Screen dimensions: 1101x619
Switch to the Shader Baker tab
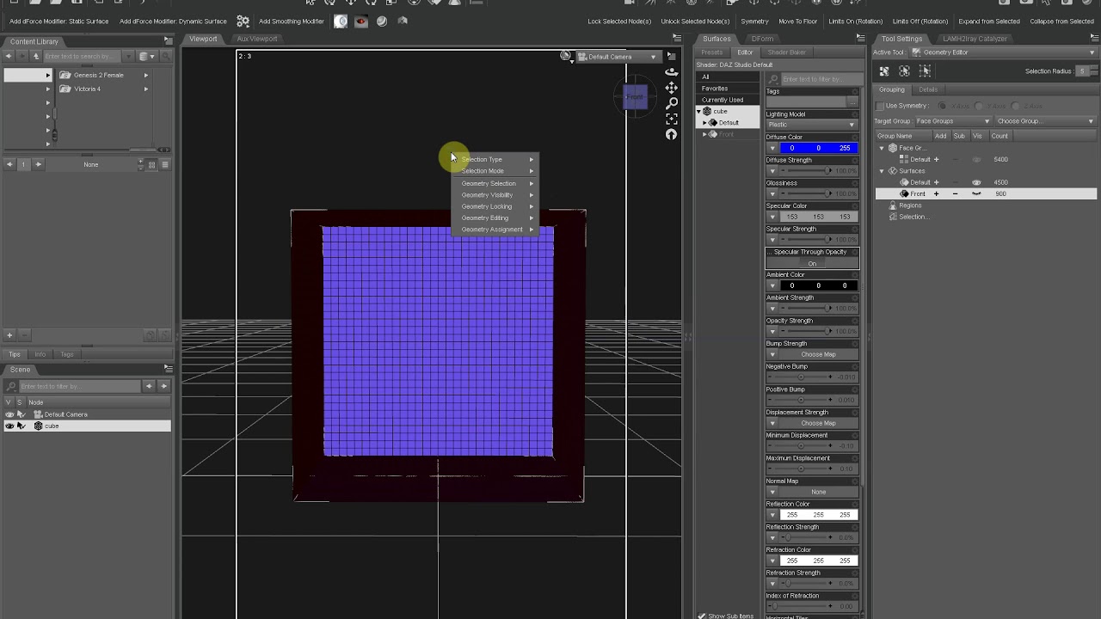click(786, 52)
